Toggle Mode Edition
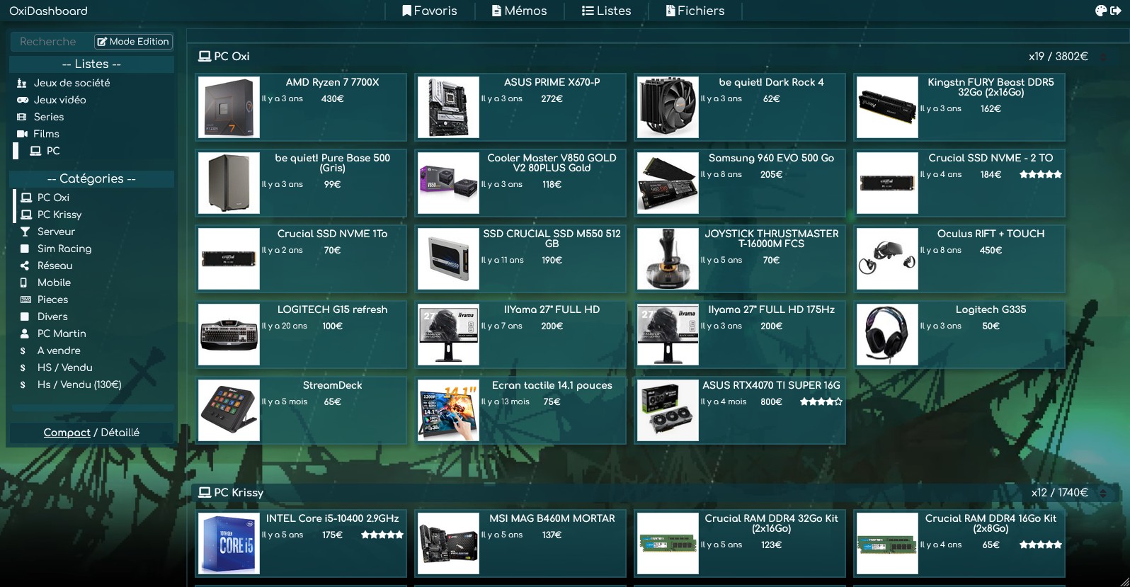Screen dimensions: 1130x587 (133, 42)
